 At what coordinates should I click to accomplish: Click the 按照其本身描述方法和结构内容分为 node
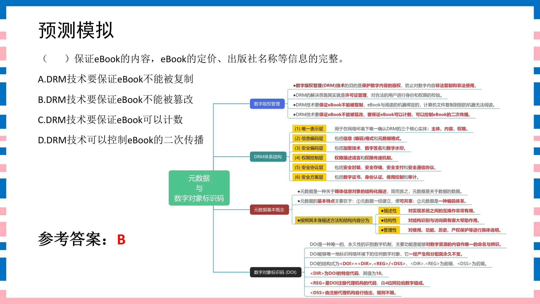point(333,220)
